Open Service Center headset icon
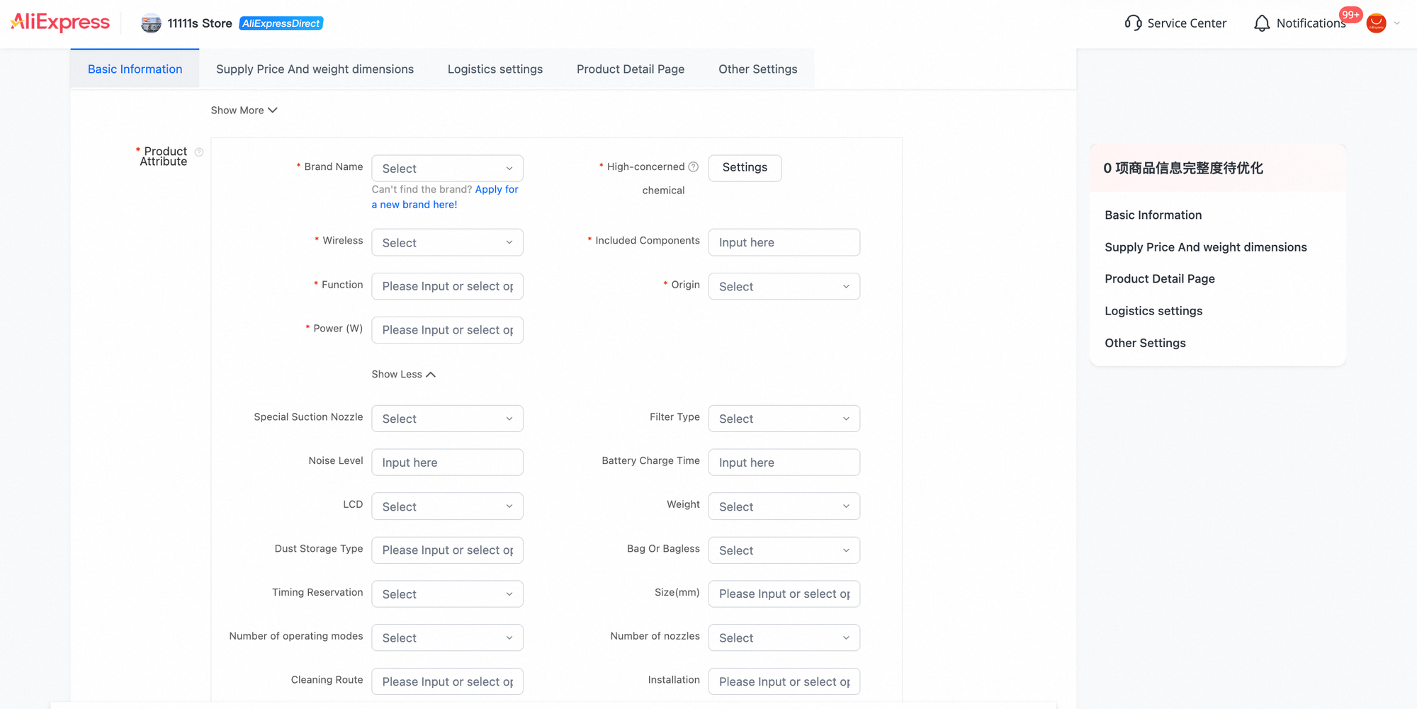This screenshot has height=709, width=1417. click(1133, 23)
